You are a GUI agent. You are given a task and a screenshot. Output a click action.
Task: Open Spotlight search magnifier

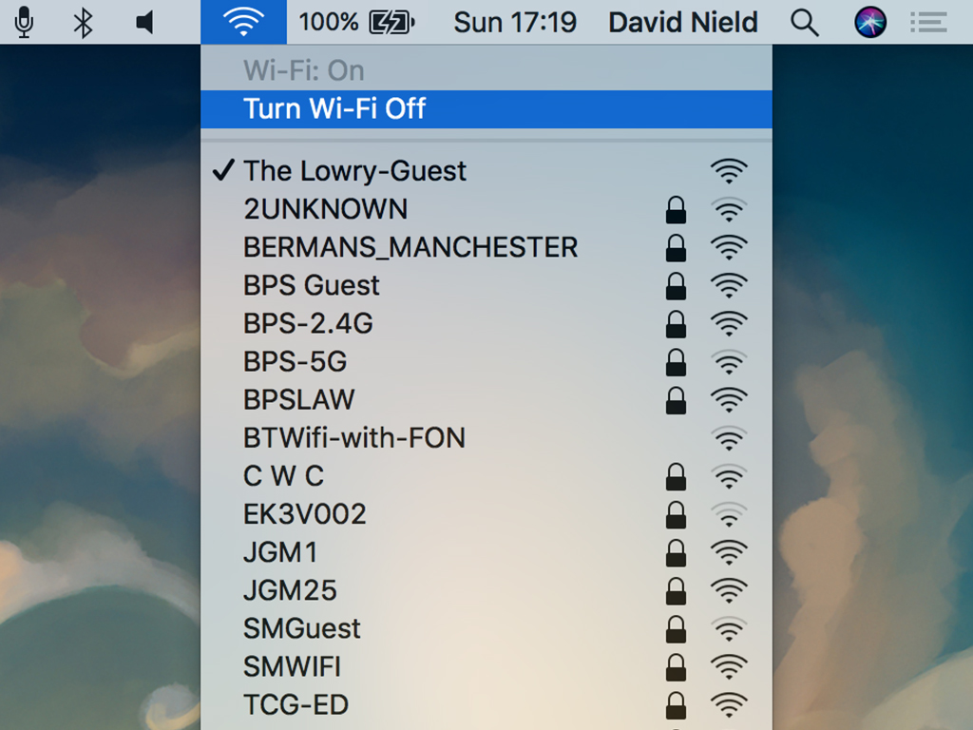pos(804,23)
